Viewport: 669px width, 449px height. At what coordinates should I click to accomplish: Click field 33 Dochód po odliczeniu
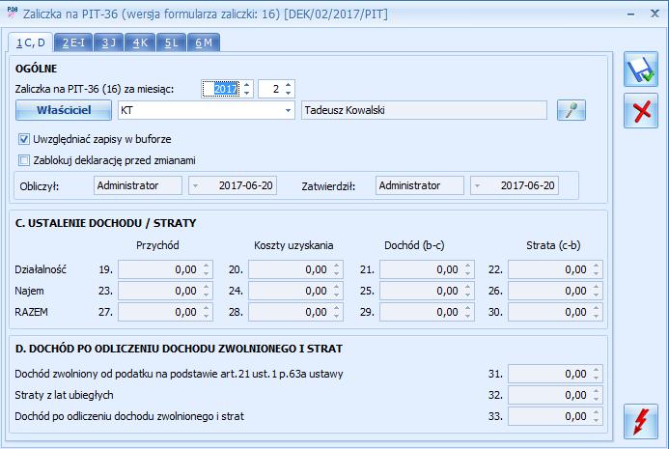555,416
